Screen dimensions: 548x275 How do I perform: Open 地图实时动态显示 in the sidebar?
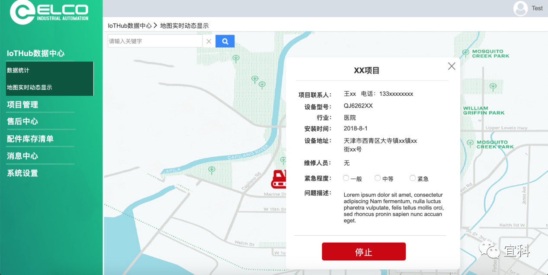pos(29,87)
